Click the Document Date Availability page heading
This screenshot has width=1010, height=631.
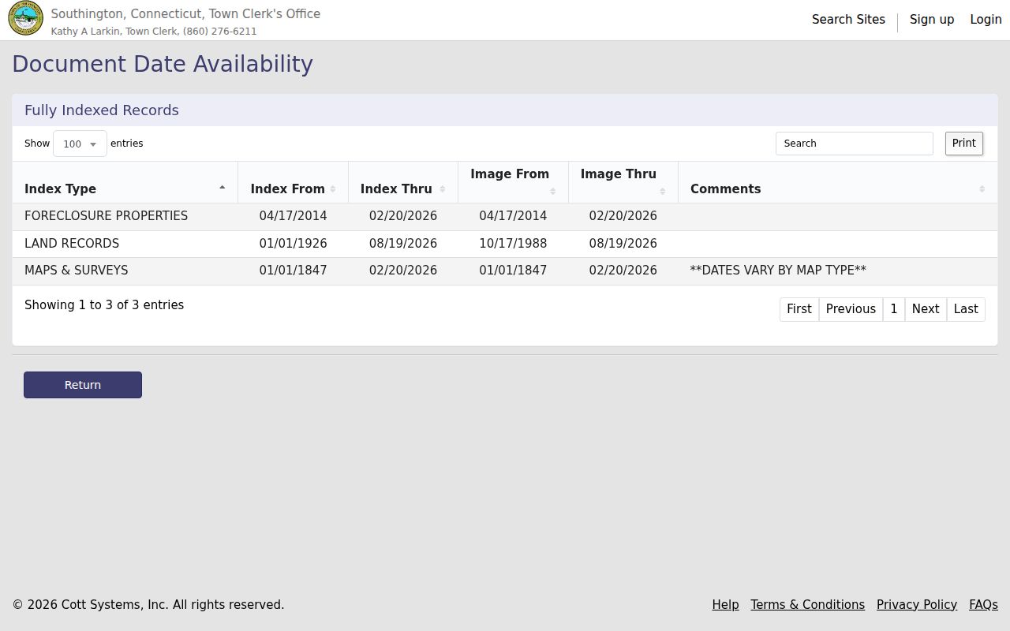(x=163, y=64)
